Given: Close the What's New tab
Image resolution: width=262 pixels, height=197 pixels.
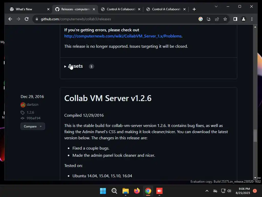Looking at the screenshot, I should [x=48, y=9].
